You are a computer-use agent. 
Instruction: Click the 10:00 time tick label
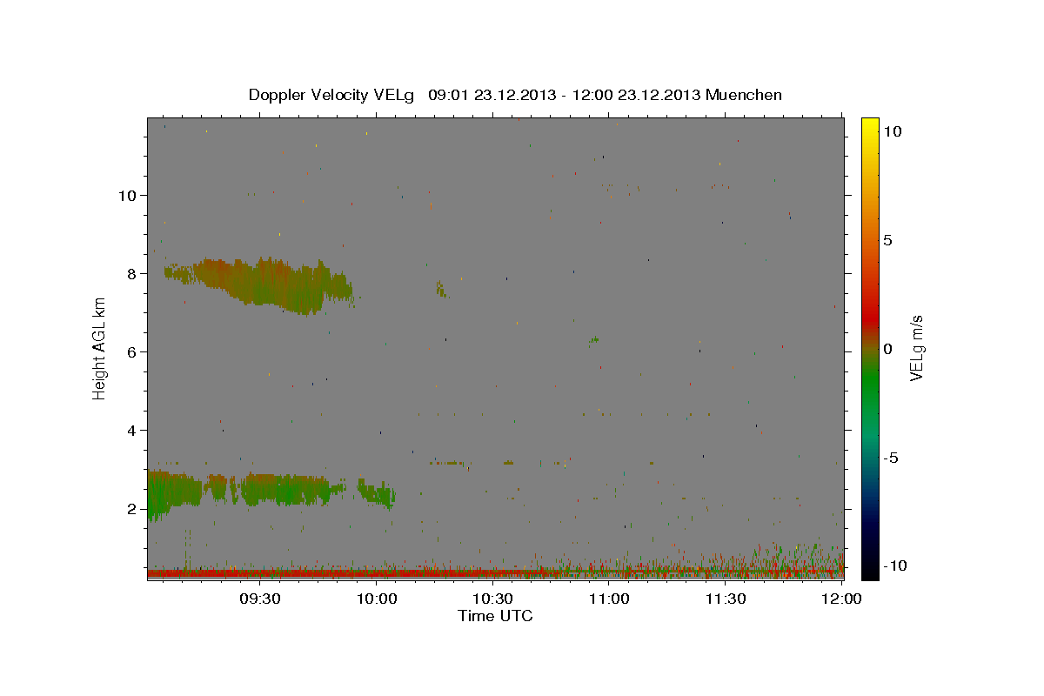(377, 599)
